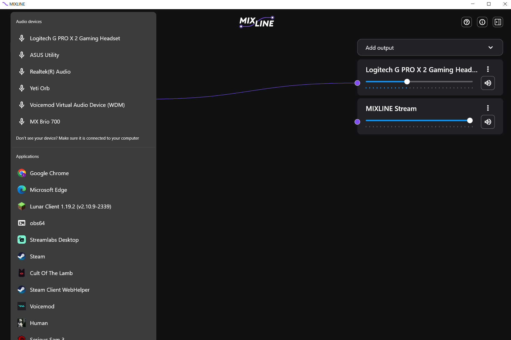Adjust the MIXLINE Stream volume slider
The width and height of the screenshot is (511, 340).
coord(470,120)
